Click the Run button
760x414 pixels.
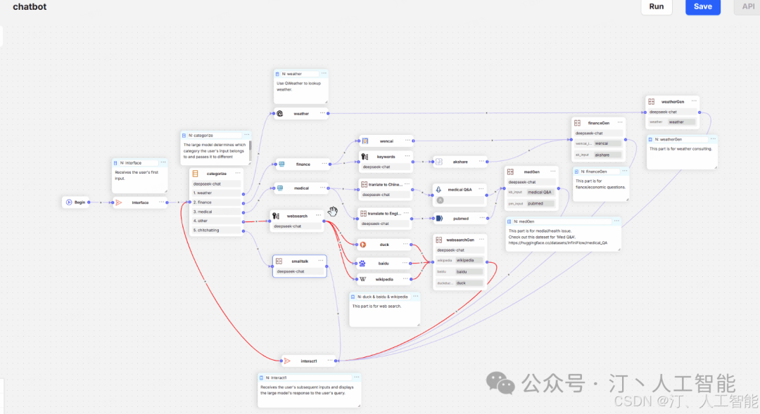657,7
